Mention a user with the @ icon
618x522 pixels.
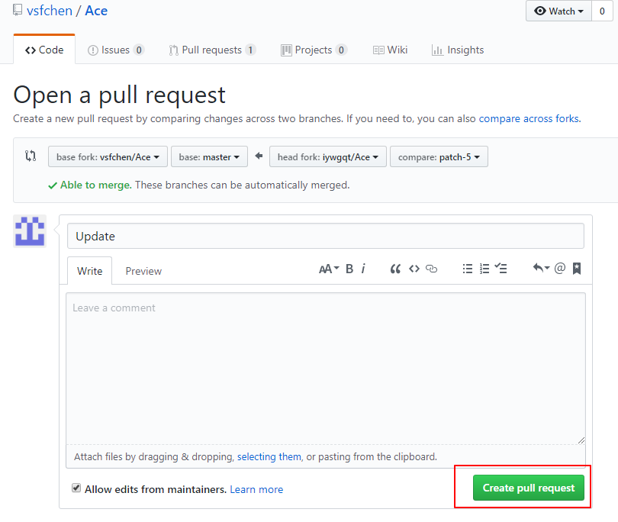click(560, 268)
